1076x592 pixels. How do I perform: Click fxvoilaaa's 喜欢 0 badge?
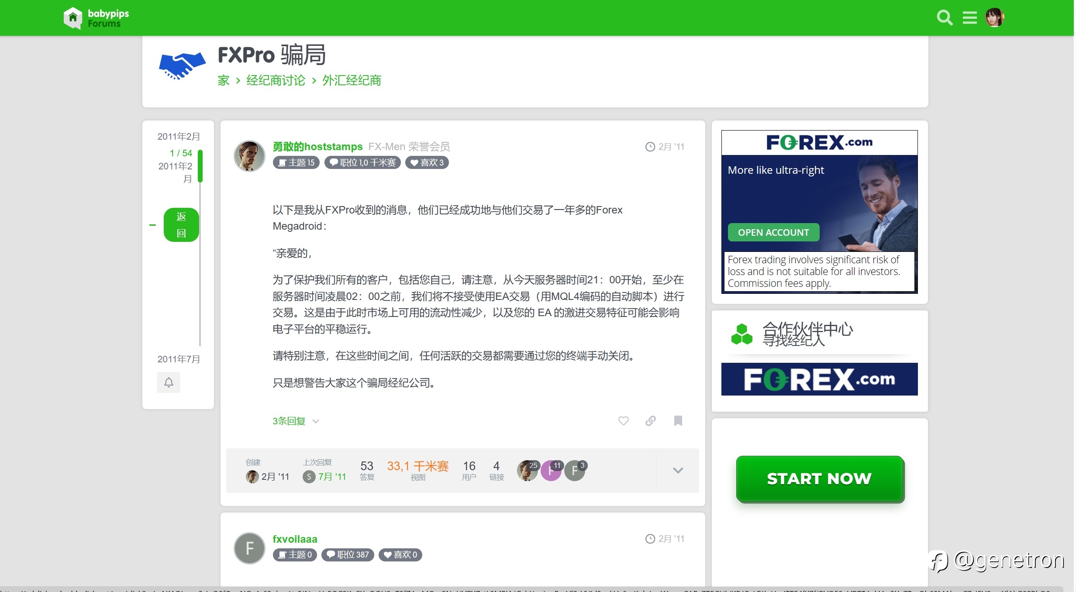[400, 555]
